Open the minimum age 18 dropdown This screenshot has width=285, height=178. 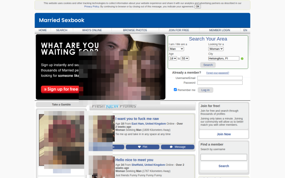tap(173, 59)
